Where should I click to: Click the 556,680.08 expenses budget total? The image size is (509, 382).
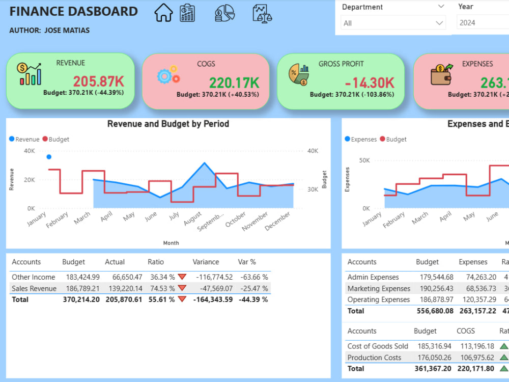tap(435, 311)
